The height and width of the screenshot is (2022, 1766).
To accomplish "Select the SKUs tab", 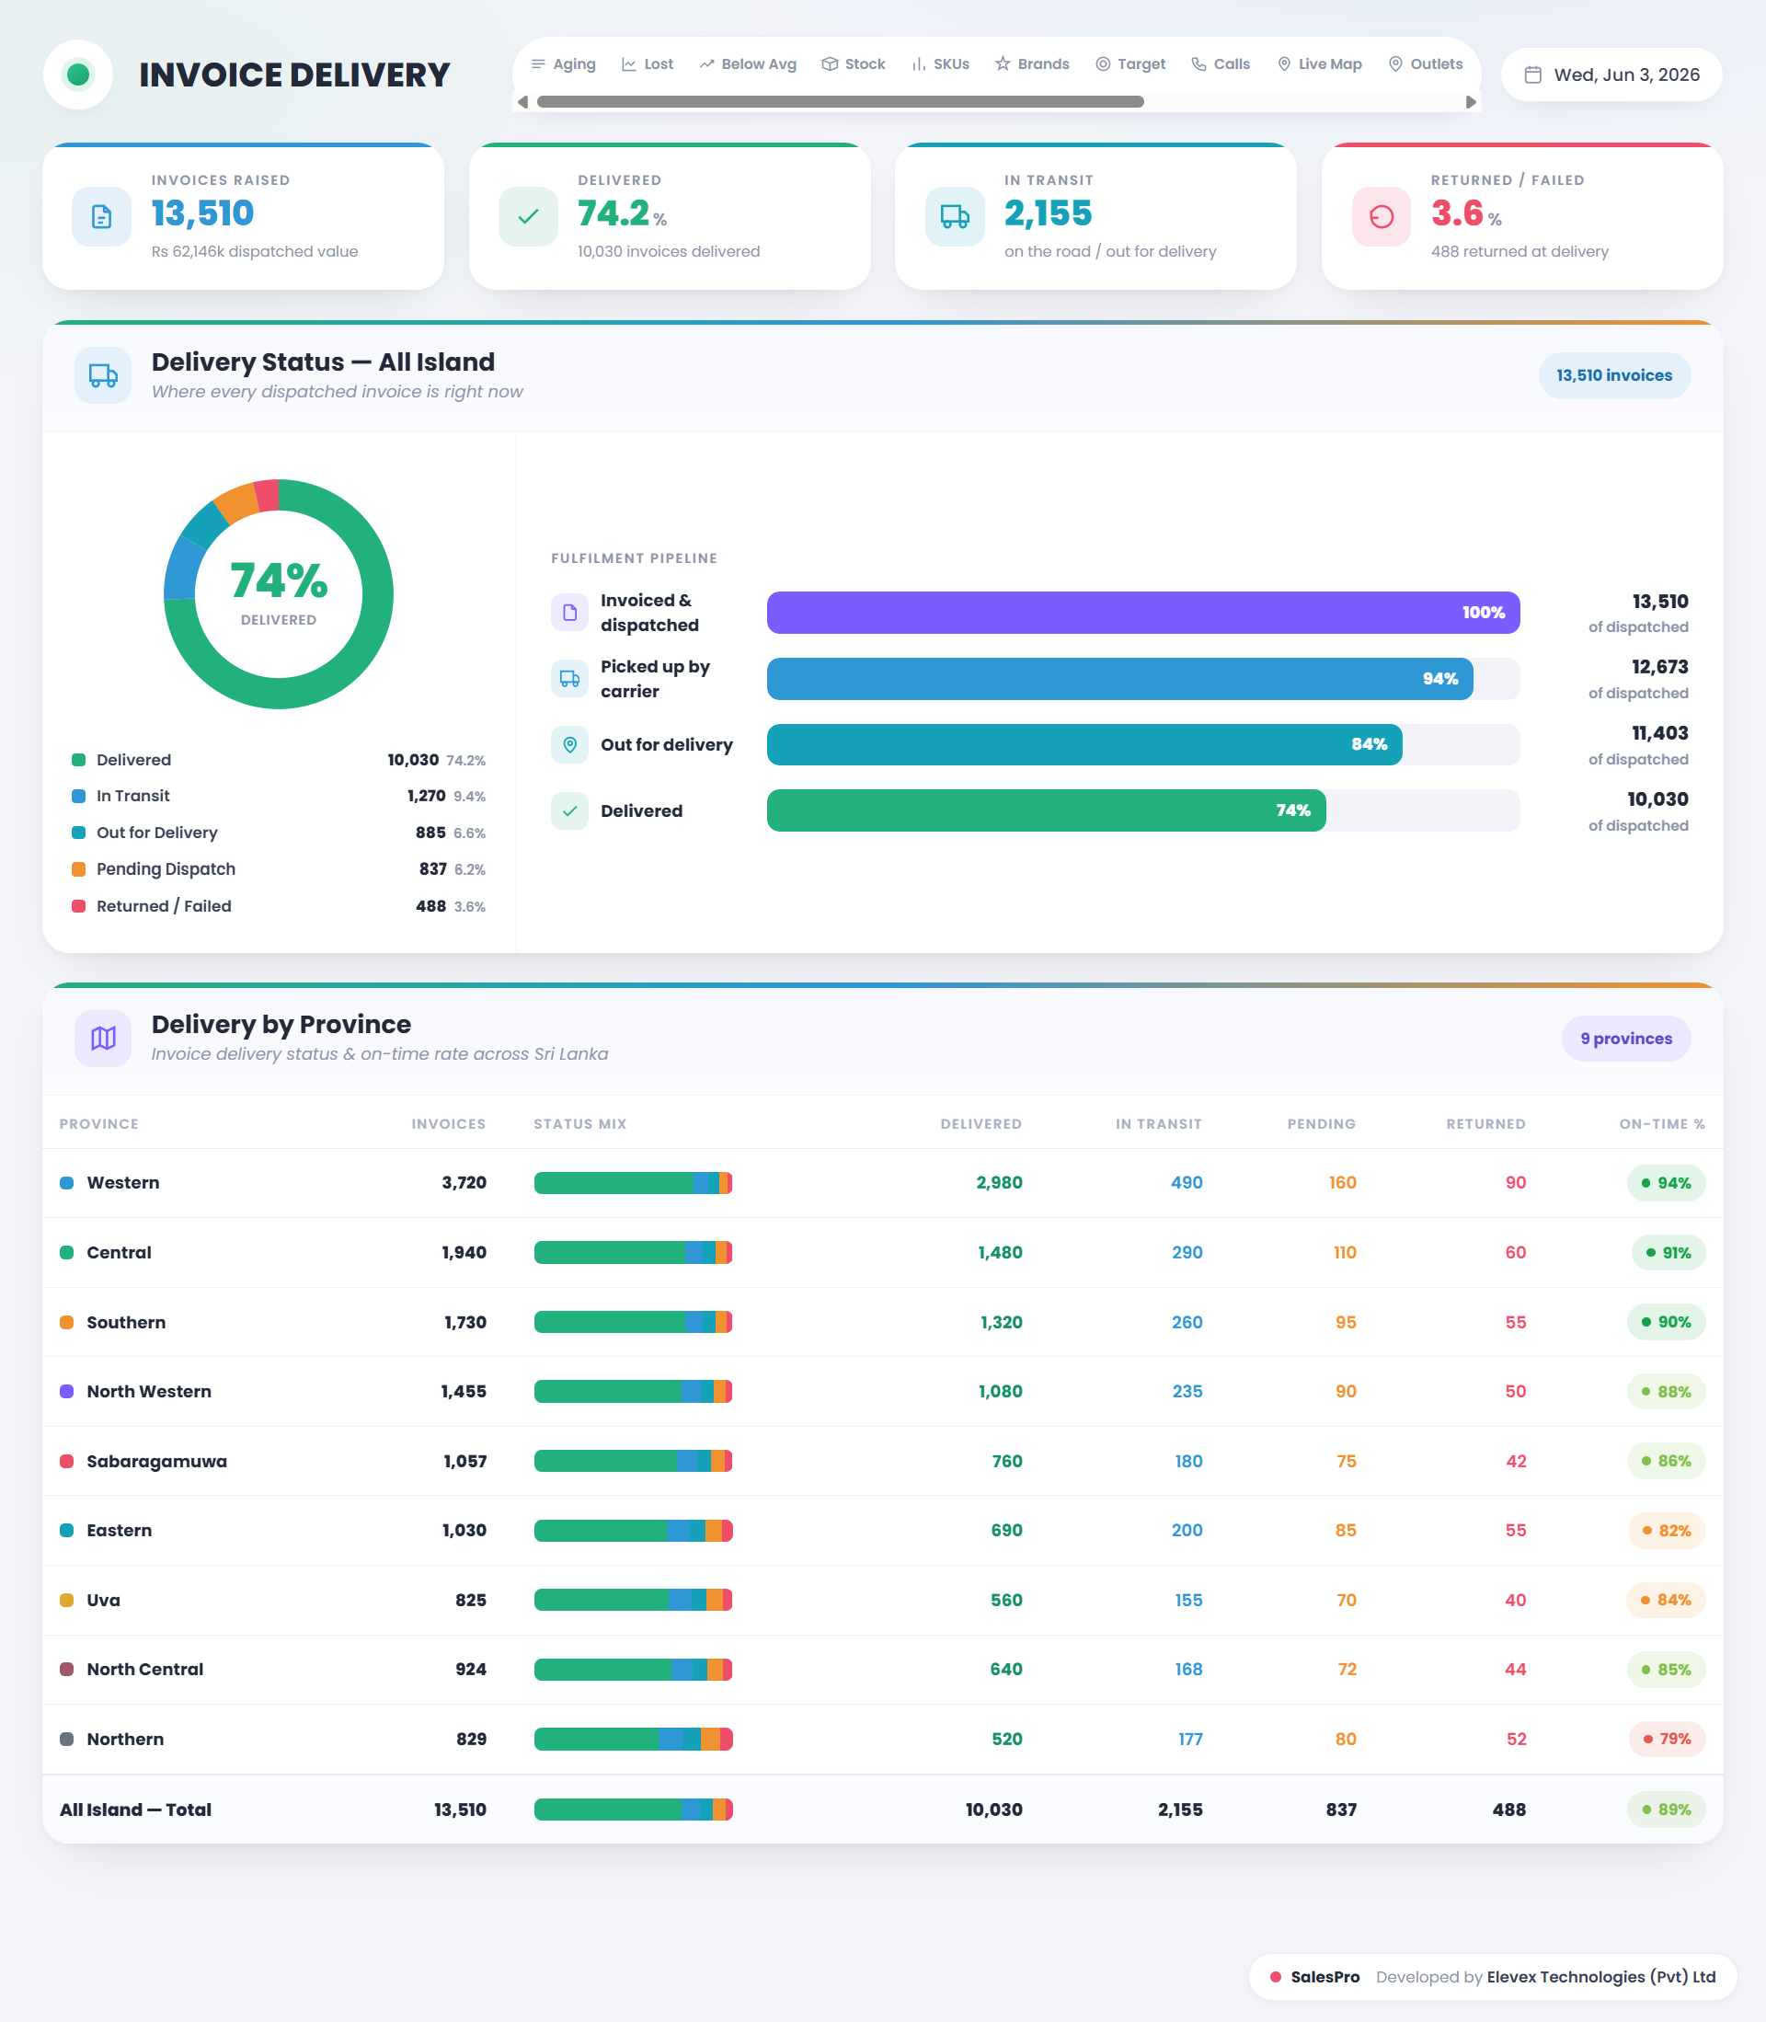I will point(940,64).
